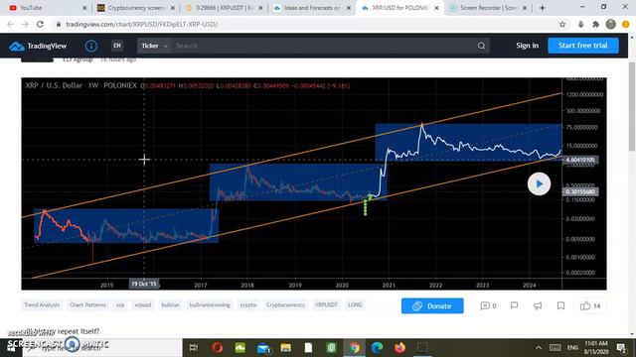This screenshot has width=636, height=357.
Task: Open the Chart Patterns tag
Action: [x=87, y=304]
